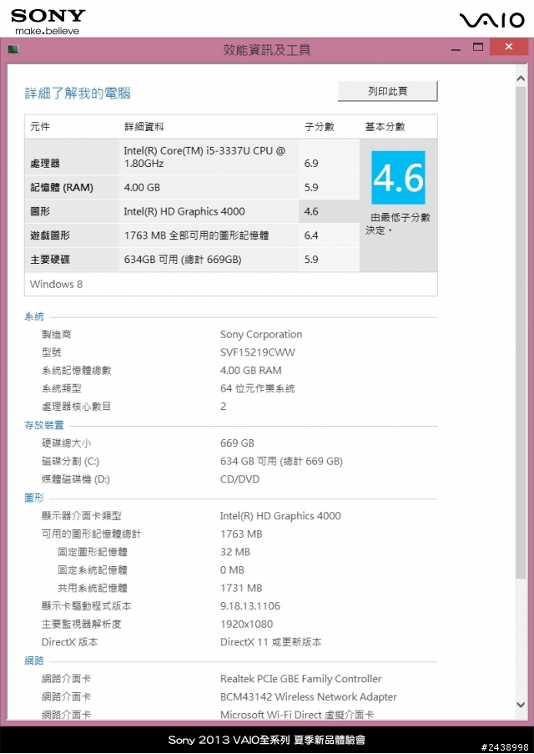The height and width of the screenshot is (754, 534).
Task: Click the 1920x1080 resolution value
Action: tap(247, 625)
